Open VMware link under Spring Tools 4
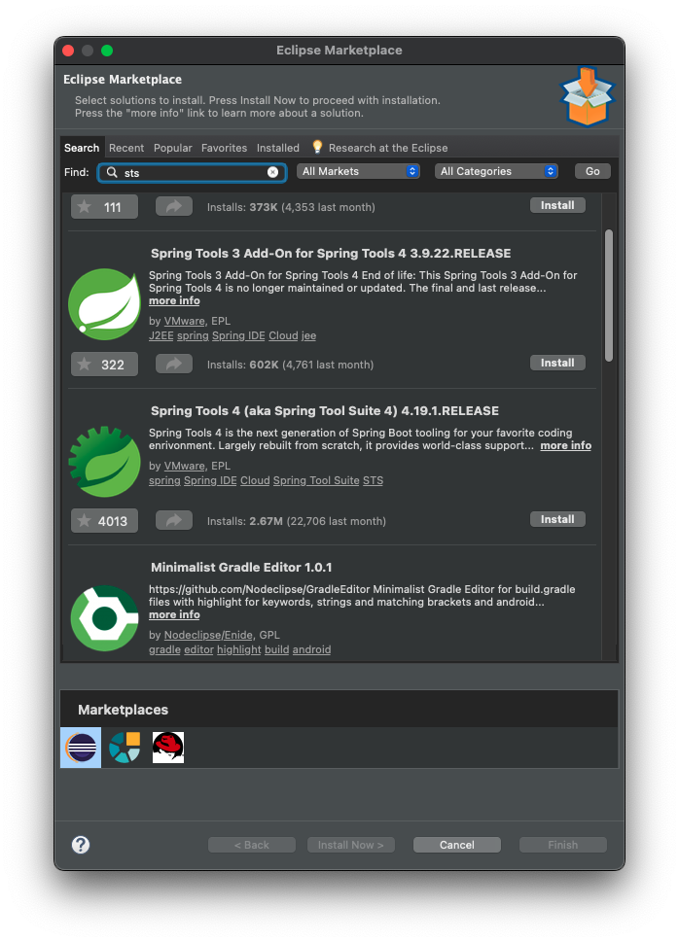 pyautogui.click(x=185, y=466)
